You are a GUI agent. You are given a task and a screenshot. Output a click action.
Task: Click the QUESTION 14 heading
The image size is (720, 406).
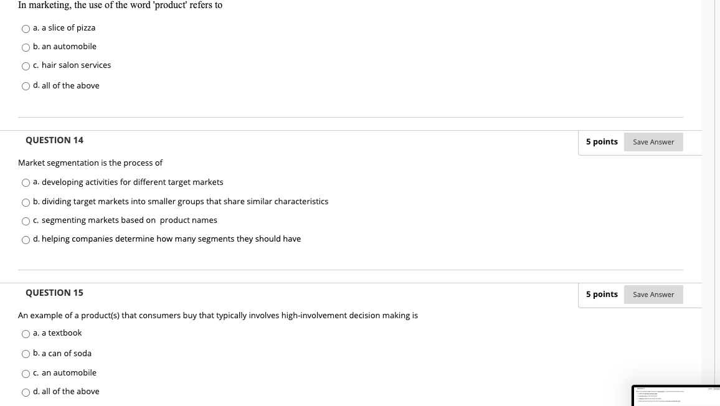(54, 140)
